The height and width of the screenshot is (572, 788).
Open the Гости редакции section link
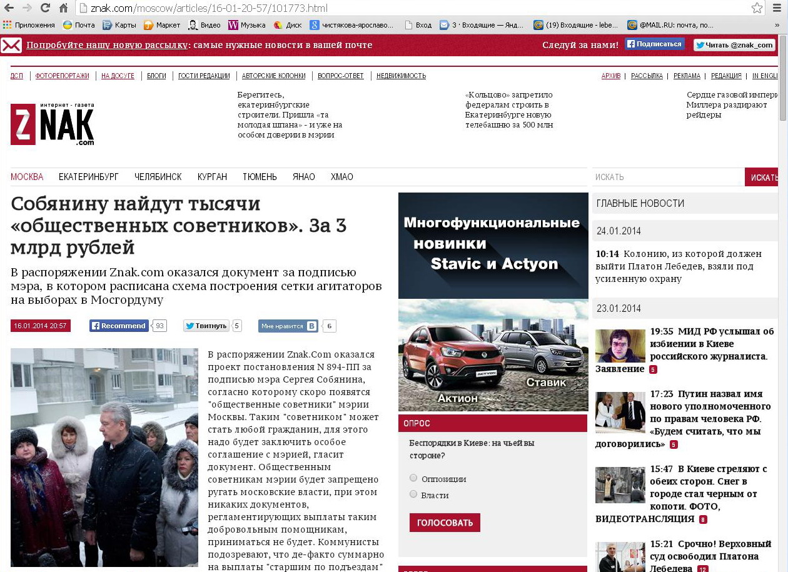point(204,76)
